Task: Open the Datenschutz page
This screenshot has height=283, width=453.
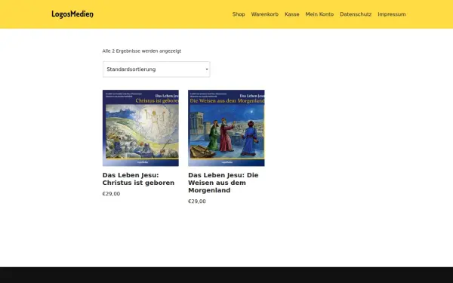Action: point(356,14)
